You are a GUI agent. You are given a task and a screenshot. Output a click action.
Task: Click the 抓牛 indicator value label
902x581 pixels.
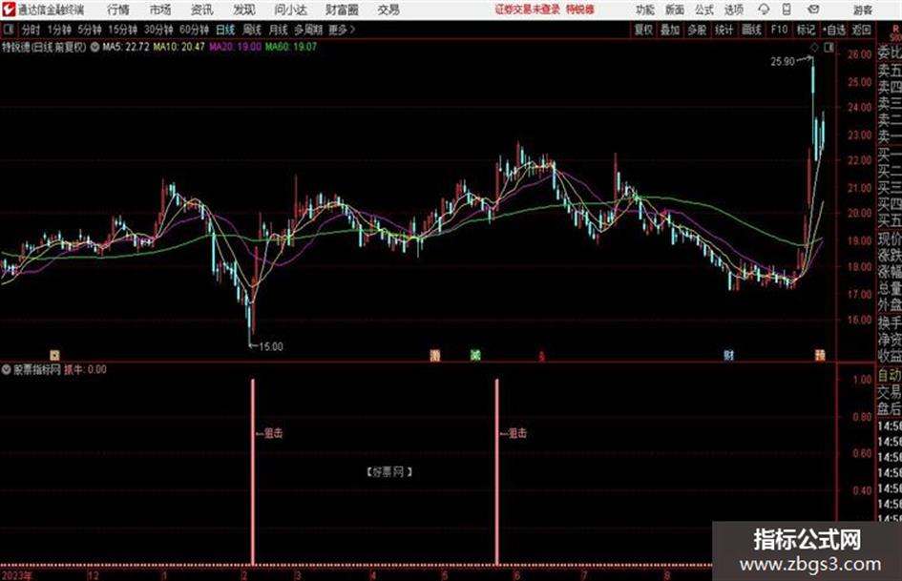pyautogui.click(x=85, y=370)
